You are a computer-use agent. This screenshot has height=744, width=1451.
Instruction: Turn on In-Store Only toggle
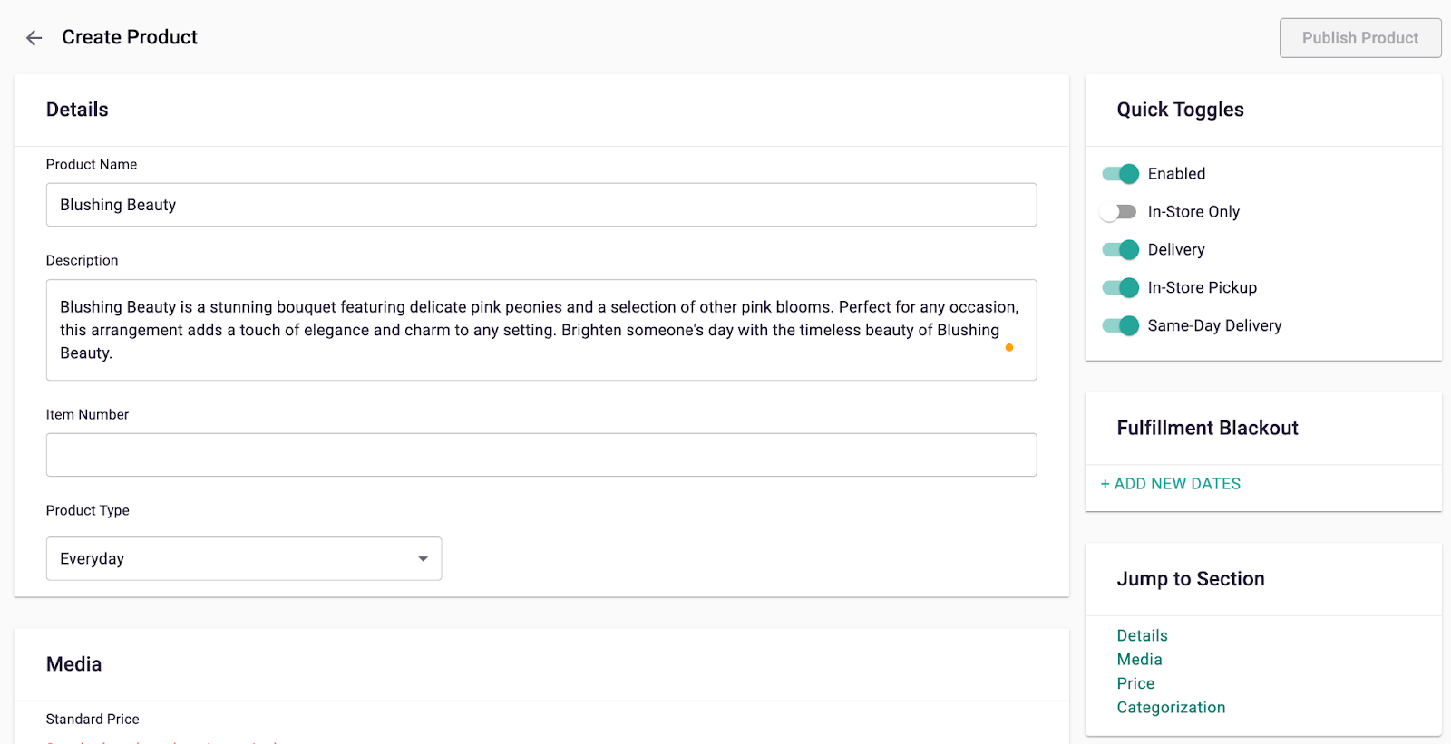1118,212
